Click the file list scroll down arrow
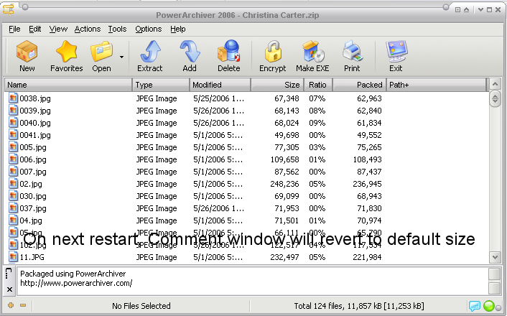The image size is (507, 316). 495,257
